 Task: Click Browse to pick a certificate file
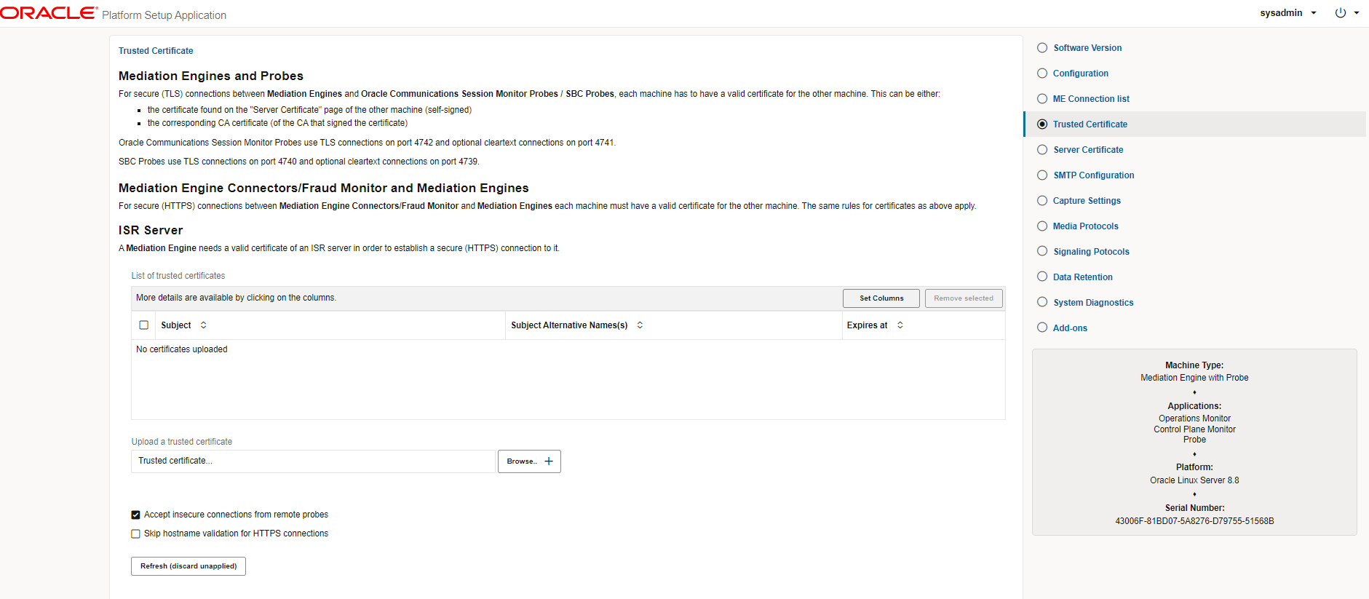[529, 461]
